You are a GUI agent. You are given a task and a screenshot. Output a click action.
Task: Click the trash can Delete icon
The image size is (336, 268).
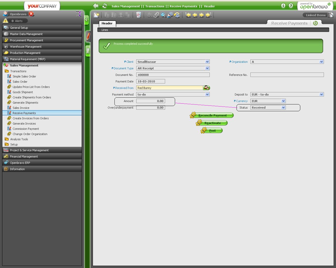click(x=139, y=15)
